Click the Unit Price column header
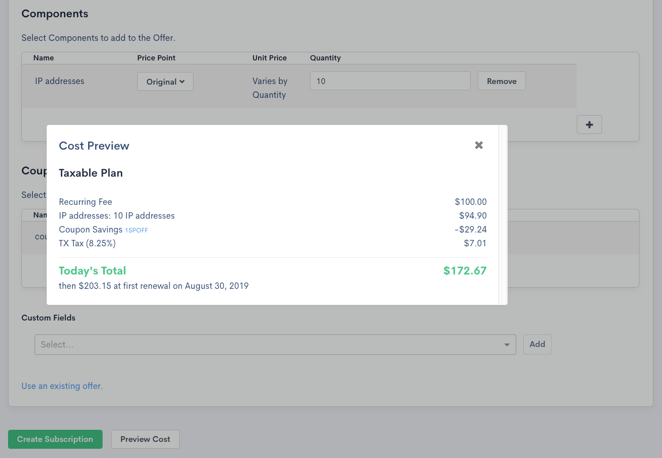The height and width of the screenshot is (458, 662). tap(270, 58)
